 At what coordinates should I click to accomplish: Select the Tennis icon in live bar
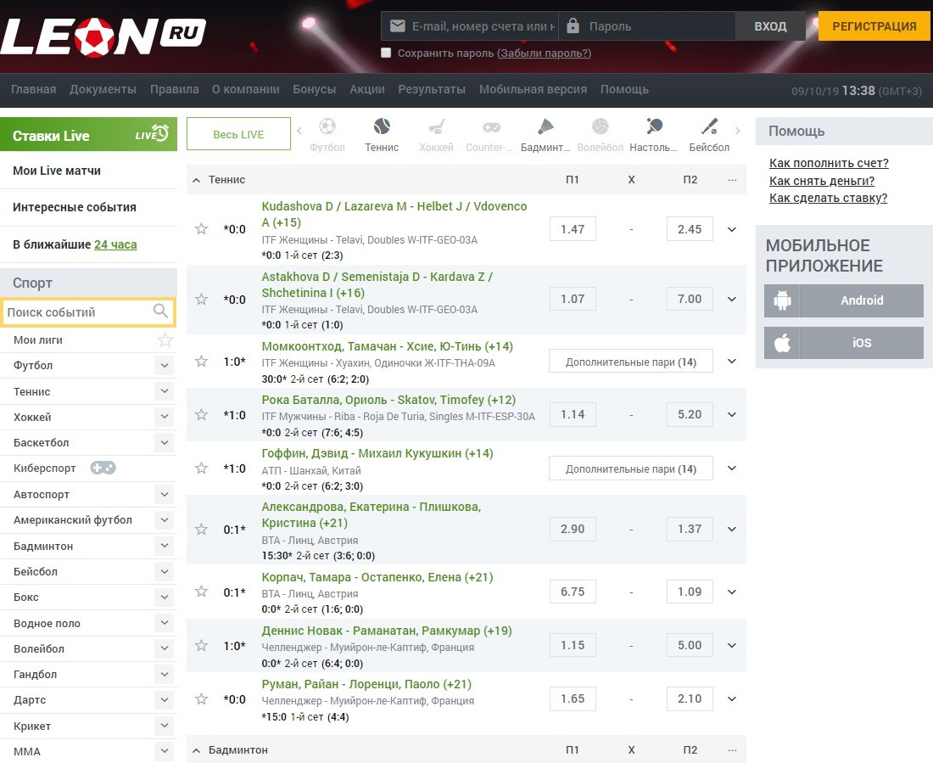pyautogui.click(x=382, y=126)
